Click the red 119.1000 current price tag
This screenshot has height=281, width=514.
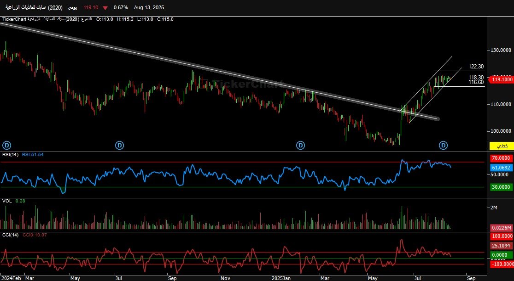pyautogui.click(x=502, y=79)
